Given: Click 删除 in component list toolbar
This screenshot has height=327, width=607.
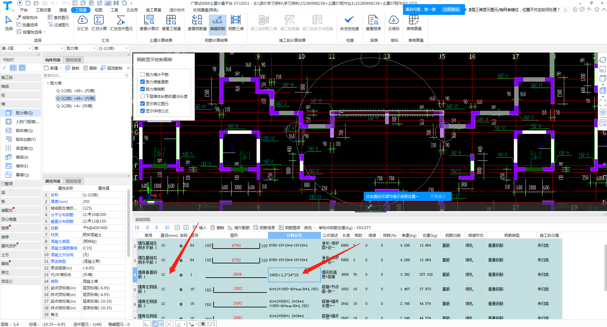Looking at the screenshot, I should pyautogui.click(x=90, y=68).
